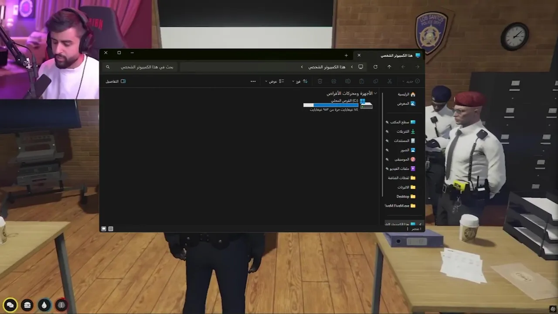Click item count text in status bar
The width and height of the screenshot is (558, 314).
[x=417, y=229]
